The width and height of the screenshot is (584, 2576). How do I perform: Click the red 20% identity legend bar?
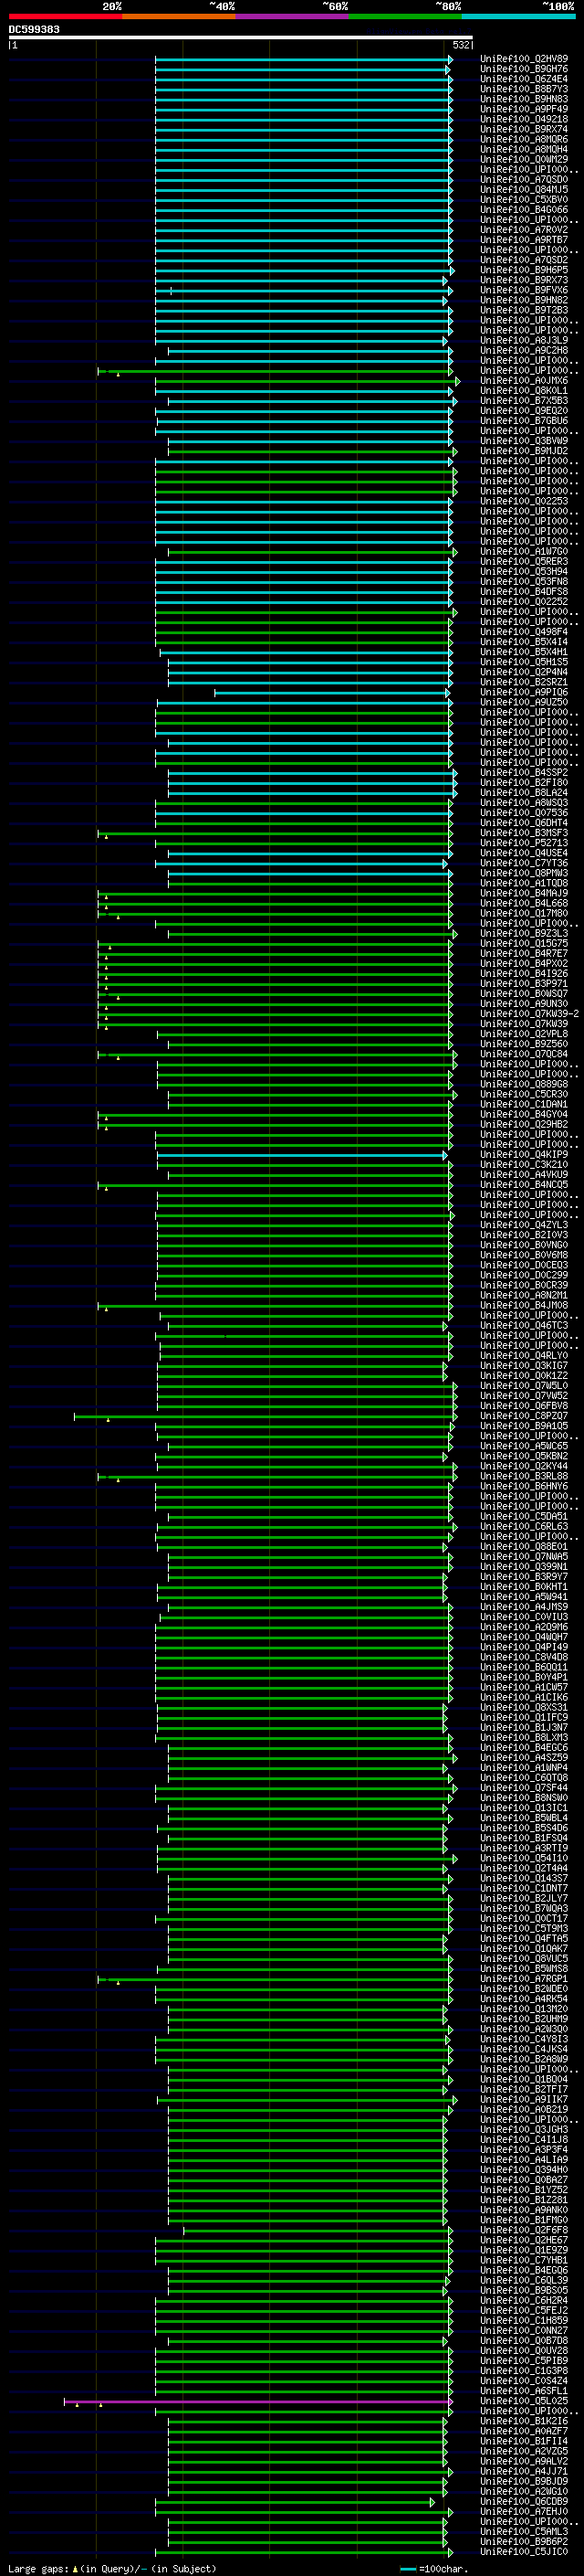point(65,16)
